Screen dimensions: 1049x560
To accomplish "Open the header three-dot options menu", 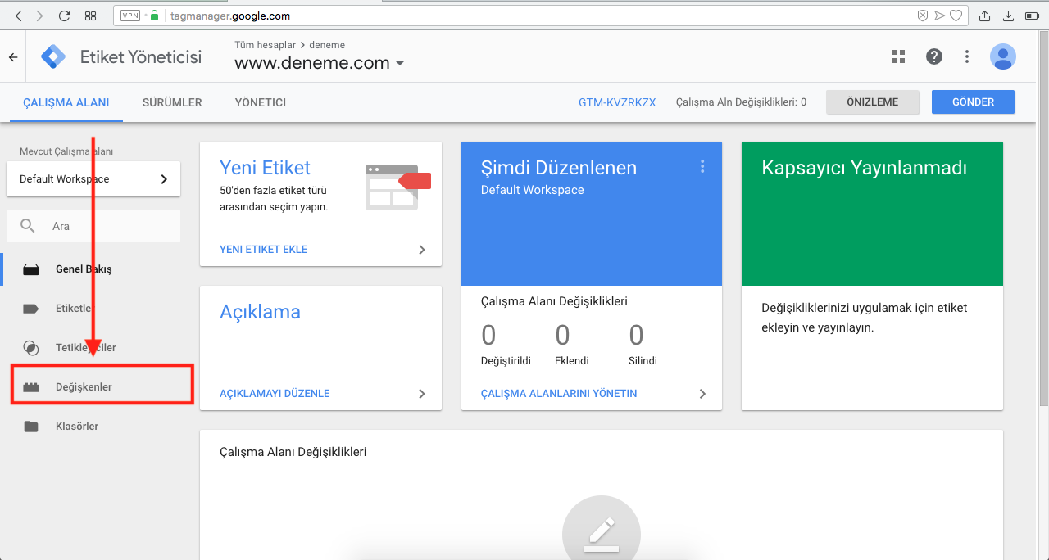I will pyautogui.click(x=967, y=56).
